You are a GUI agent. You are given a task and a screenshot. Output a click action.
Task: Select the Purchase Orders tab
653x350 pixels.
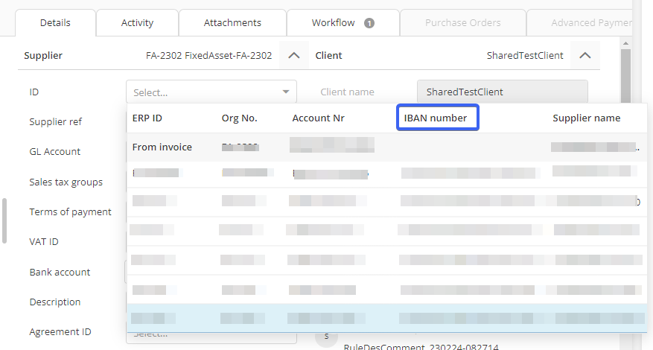(462, 23)
